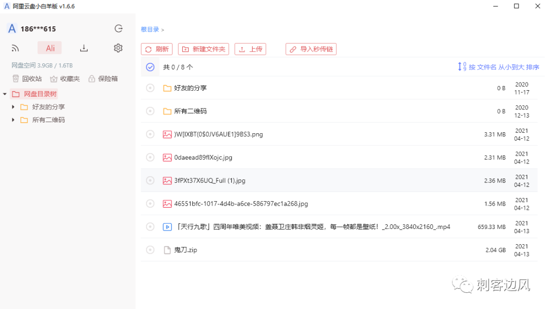Screen dimensions: 548x309
Task: Click image icon of 3fPXt37X6UQ_Full (1).jpg
Action: coord(167,180)
